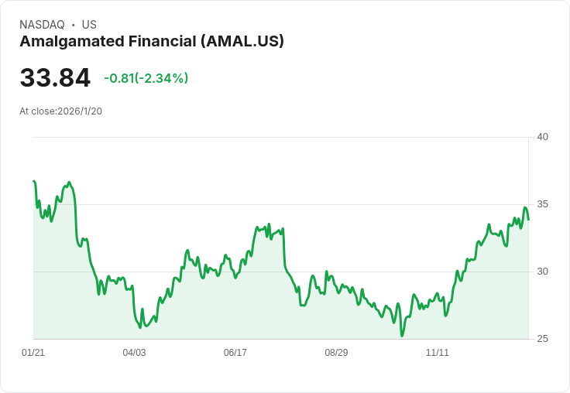Screen dimensions: 570x393
Task: Pick the 25 y-axis label
Action: [542, 339]
